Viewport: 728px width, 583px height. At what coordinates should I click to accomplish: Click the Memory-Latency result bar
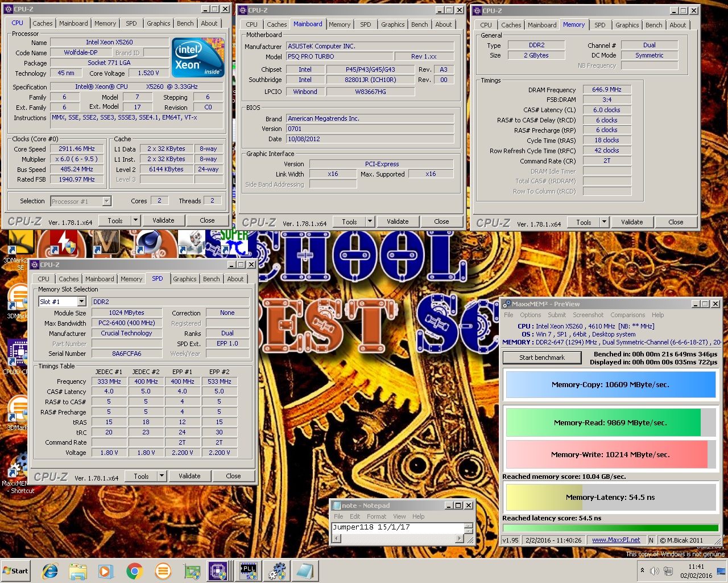[611, 497]
